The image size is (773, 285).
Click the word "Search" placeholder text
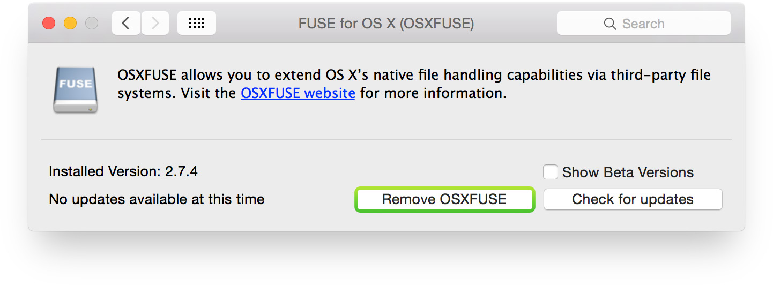[x=643, y=24]
